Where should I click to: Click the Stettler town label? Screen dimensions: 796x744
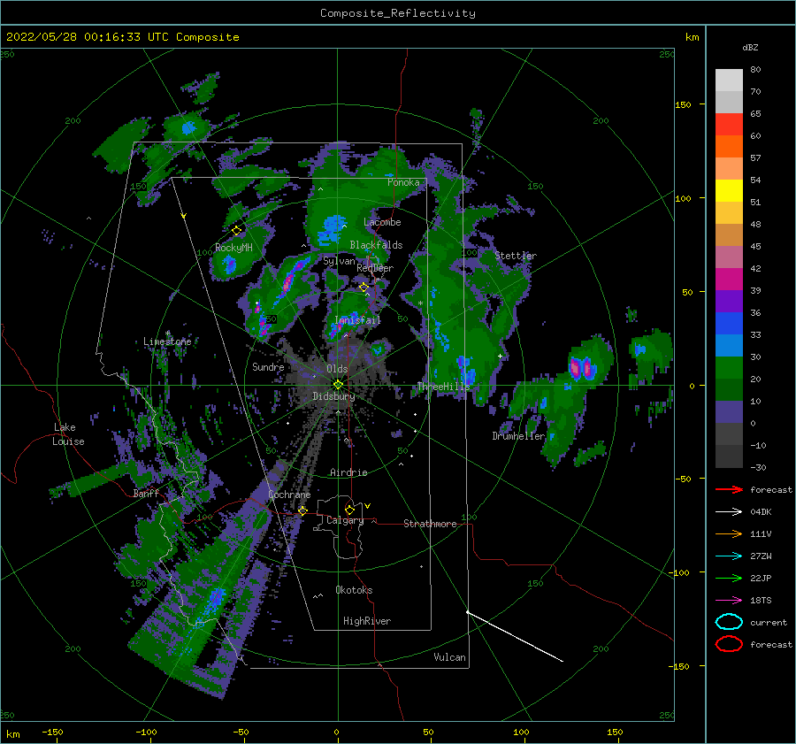pos(516,256)
